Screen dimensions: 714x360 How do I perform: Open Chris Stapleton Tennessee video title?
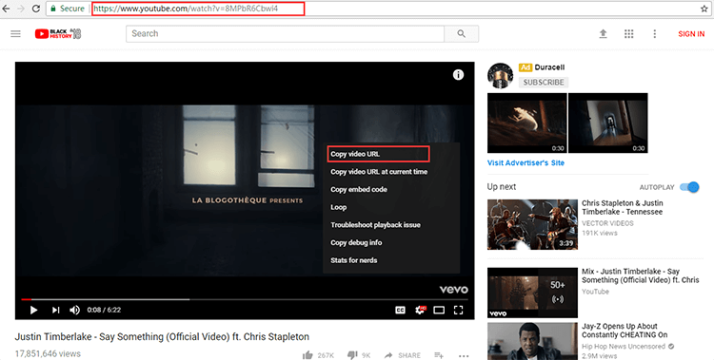622,207
